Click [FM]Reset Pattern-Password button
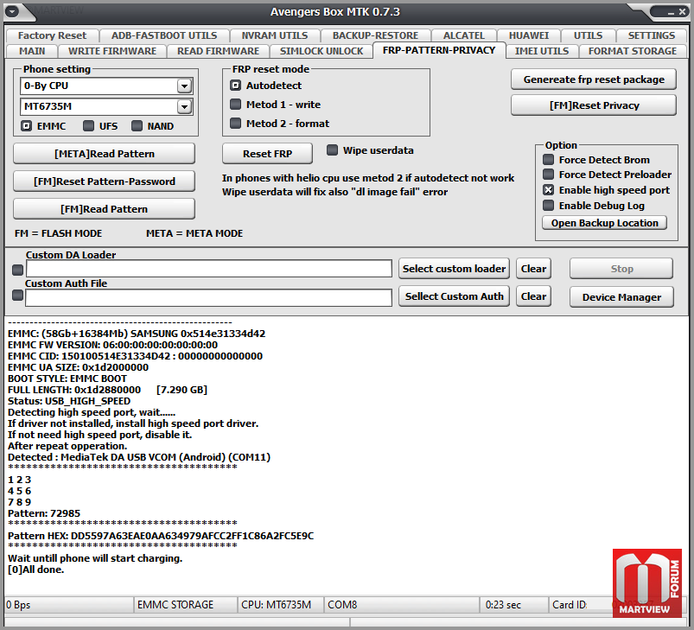The height and width of the screenshot is (630, 694). [104, 181]
